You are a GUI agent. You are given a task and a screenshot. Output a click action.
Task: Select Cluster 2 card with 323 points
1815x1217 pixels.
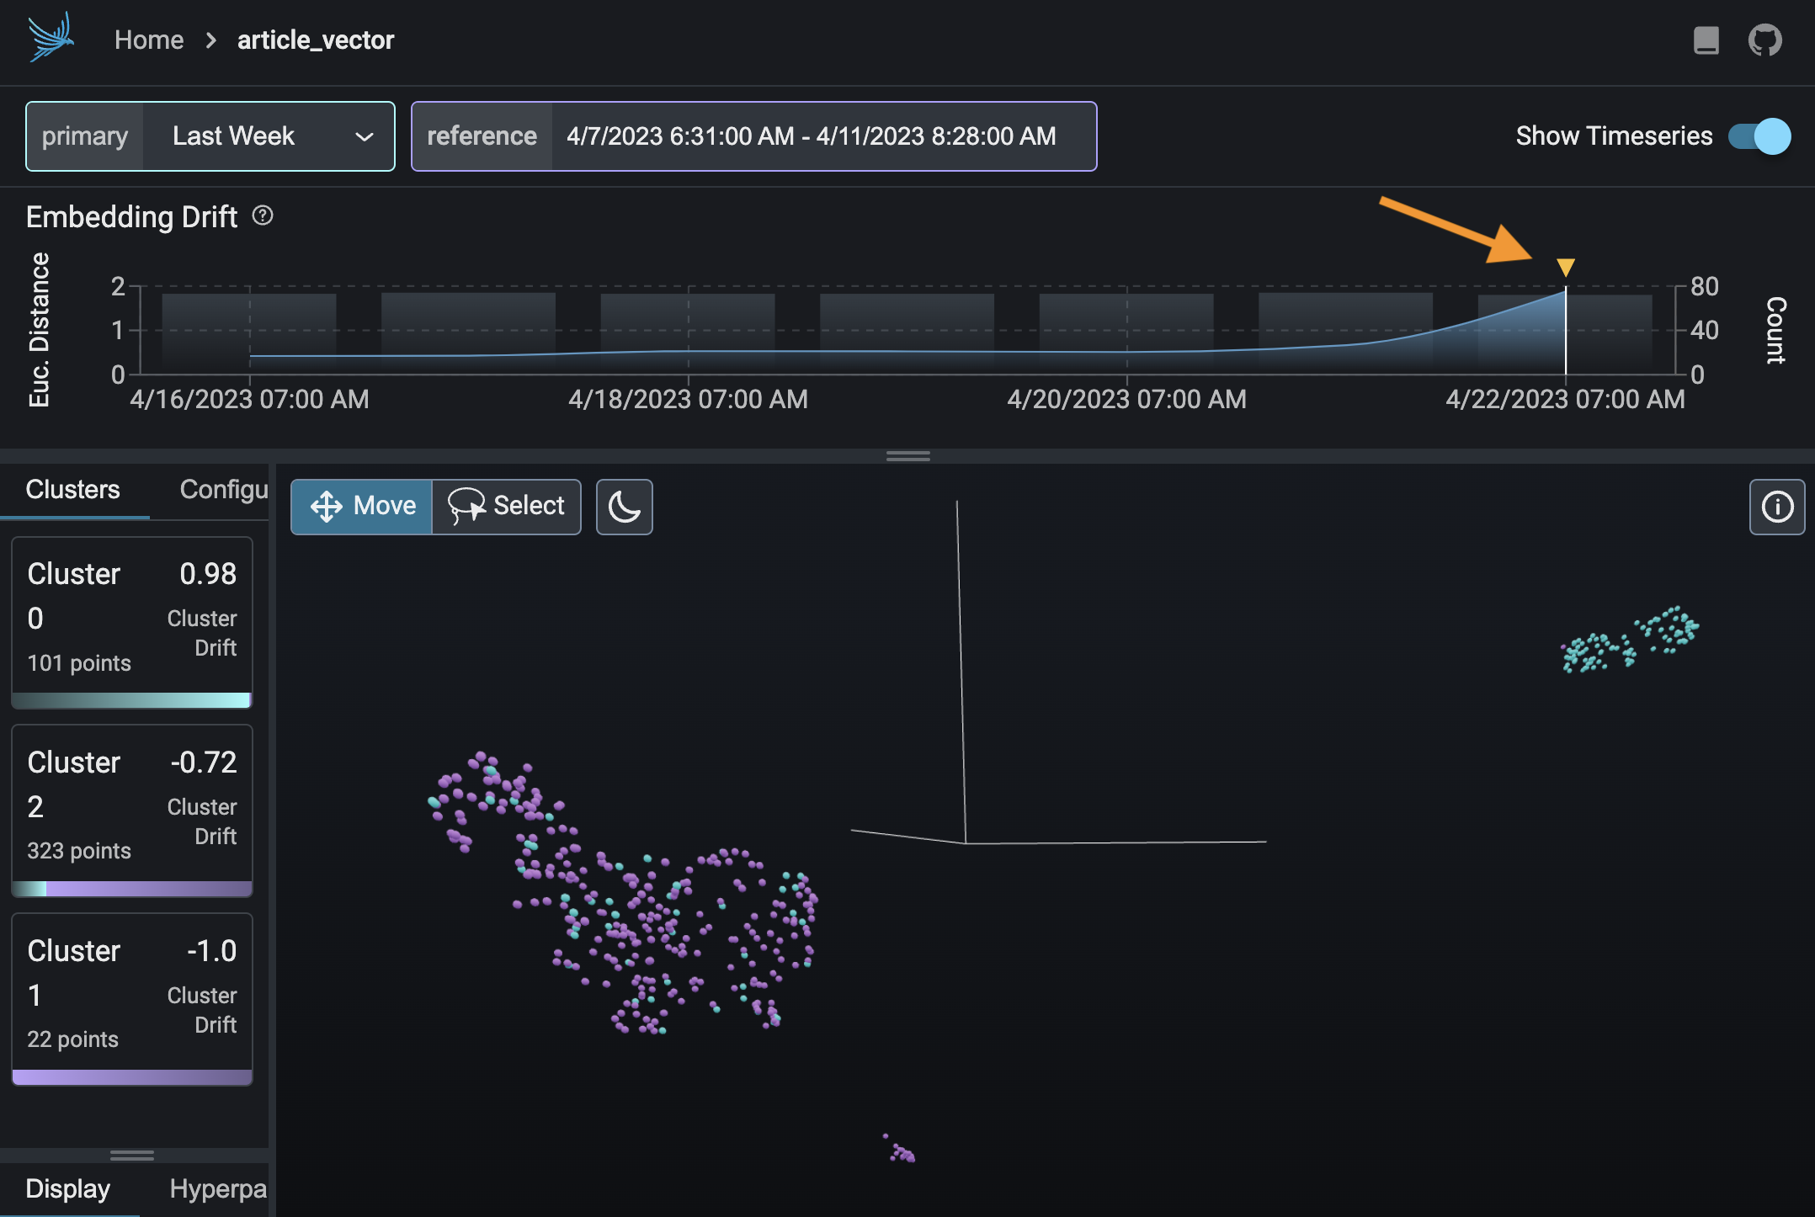point(132,810)
